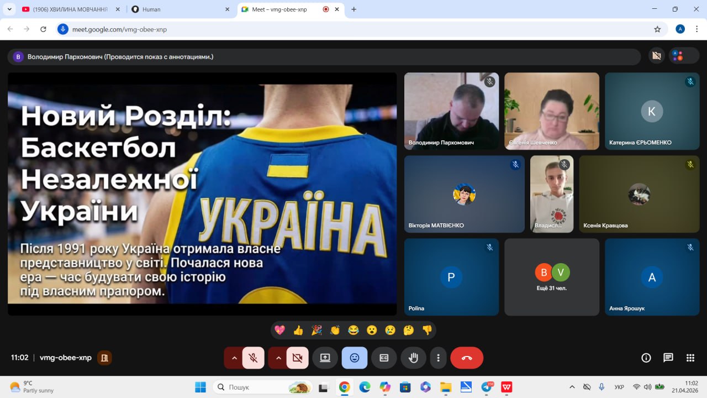
Task: Unmute the microphone in call controls
Action: [x=254, y=358]
